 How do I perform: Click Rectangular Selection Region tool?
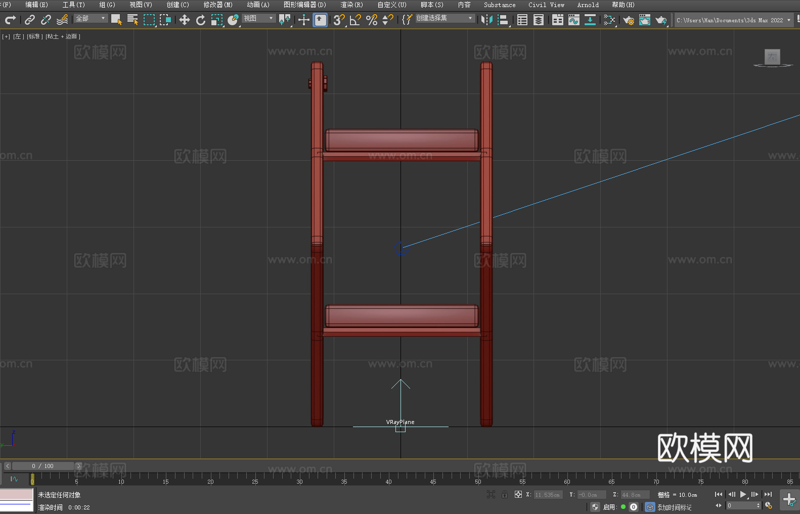point(149,20)
